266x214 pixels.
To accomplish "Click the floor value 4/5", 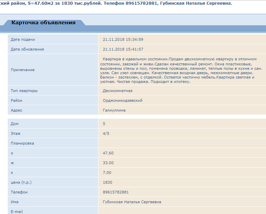I will pos(106,133).
